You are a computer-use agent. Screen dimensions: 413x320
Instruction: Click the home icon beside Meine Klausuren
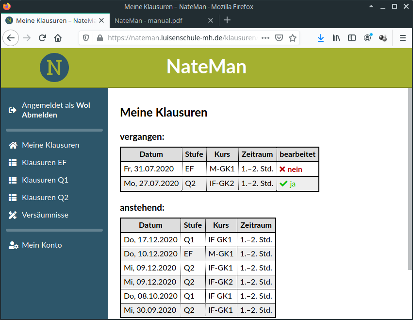click(x=13, y=145)
